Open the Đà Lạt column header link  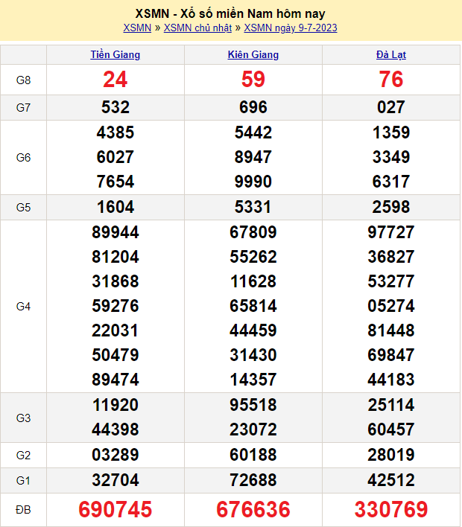391,54
